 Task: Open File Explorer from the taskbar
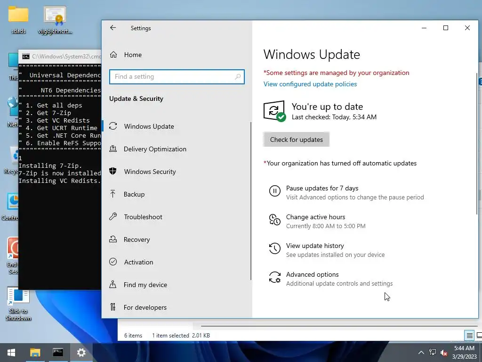[35, 353]
